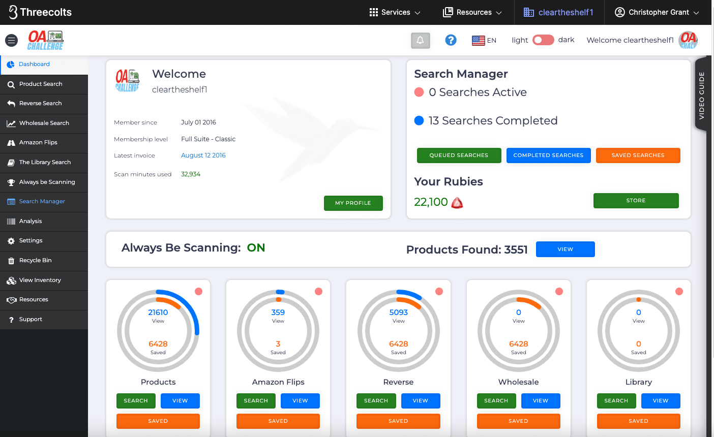Expand the Services dropdown
Screen dimensions: 714x437
tap(395, 12)
